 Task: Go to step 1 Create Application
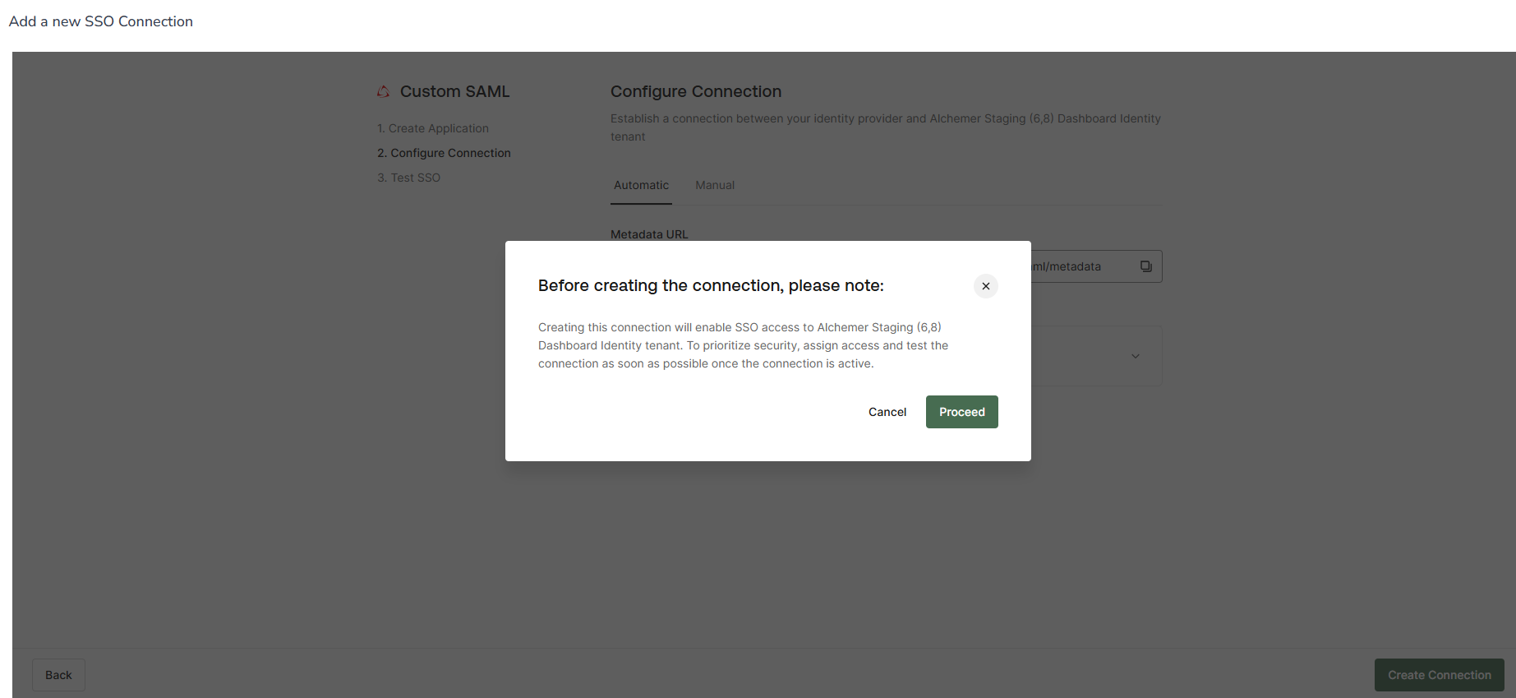433,128
